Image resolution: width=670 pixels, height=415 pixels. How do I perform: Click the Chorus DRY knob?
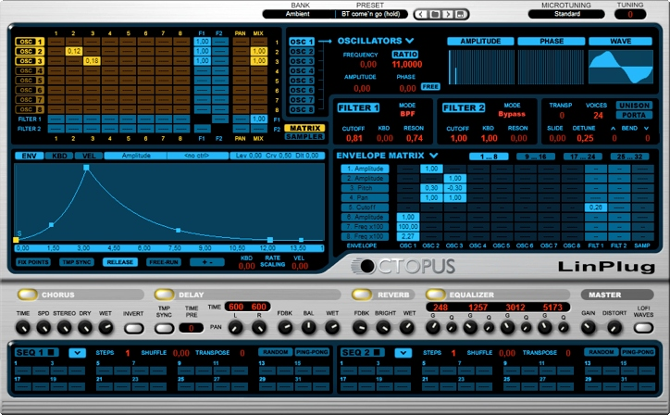85,328
